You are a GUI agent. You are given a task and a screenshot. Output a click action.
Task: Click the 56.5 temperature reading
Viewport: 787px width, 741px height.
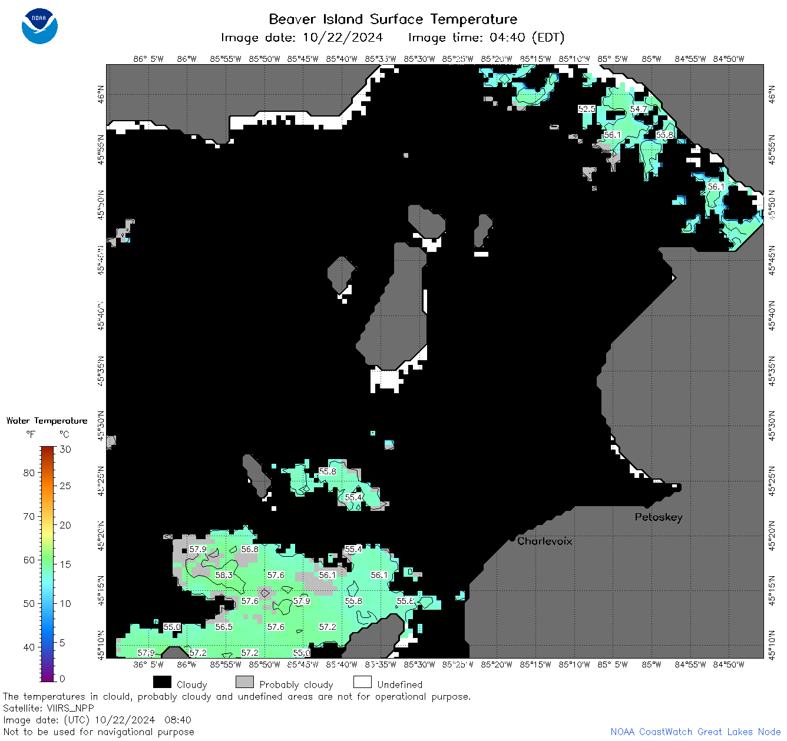[x=224, y=627]
